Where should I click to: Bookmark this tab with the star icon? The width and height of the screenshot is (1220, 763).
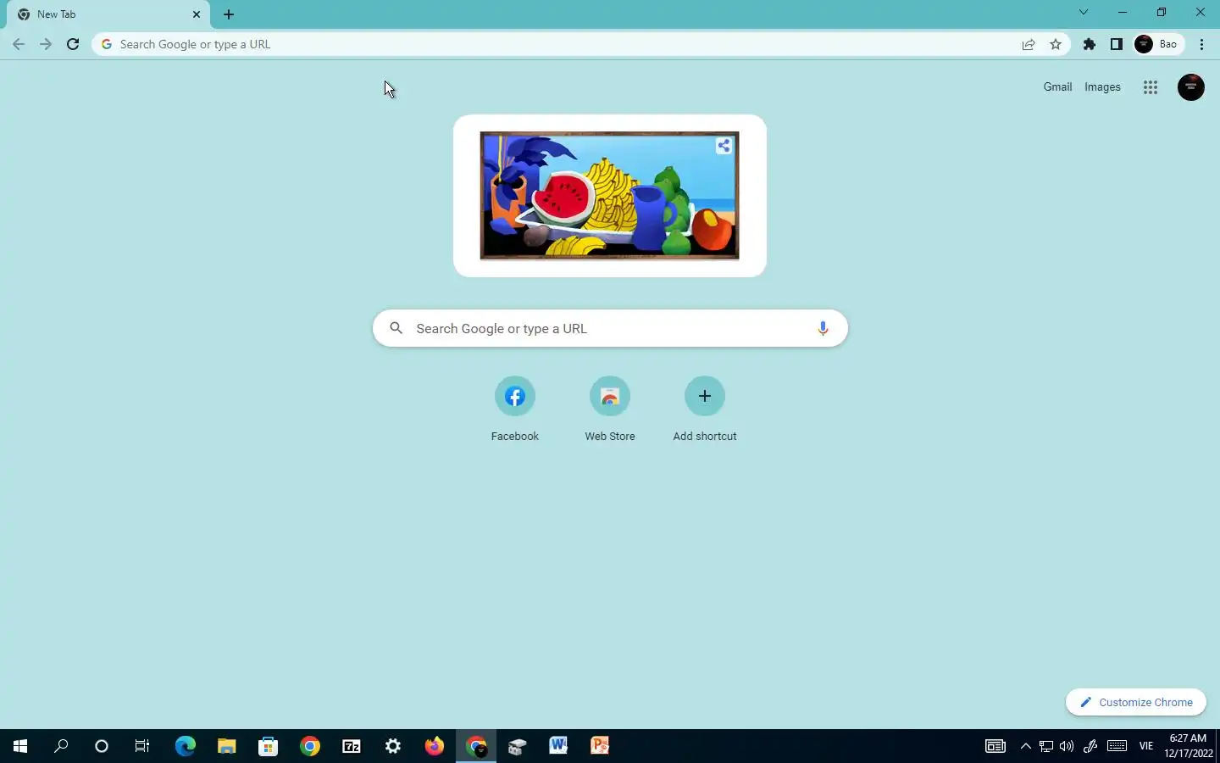point(1056,44)
